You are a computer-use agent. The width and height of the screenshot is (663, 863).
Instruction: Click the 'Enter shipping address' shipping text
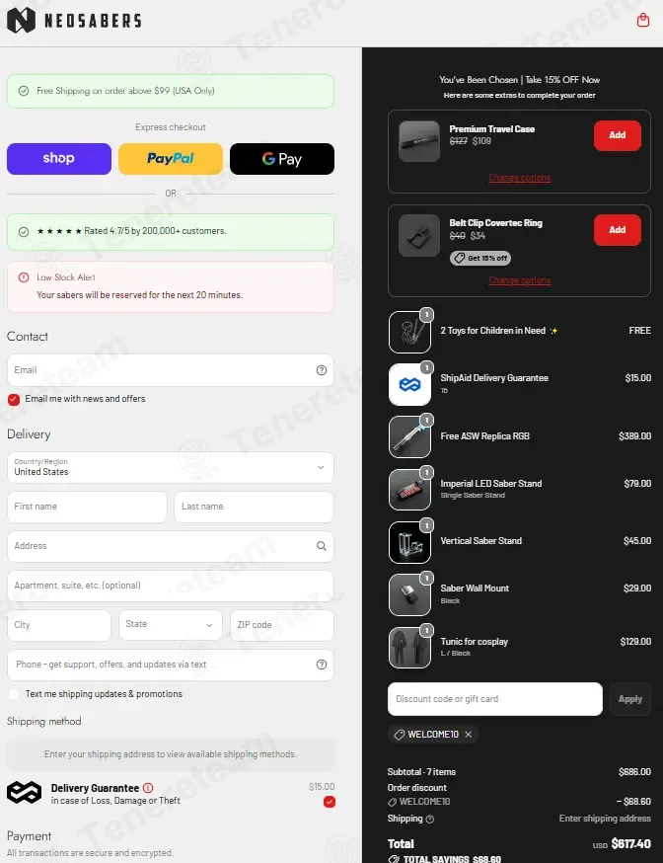[605, 819]
